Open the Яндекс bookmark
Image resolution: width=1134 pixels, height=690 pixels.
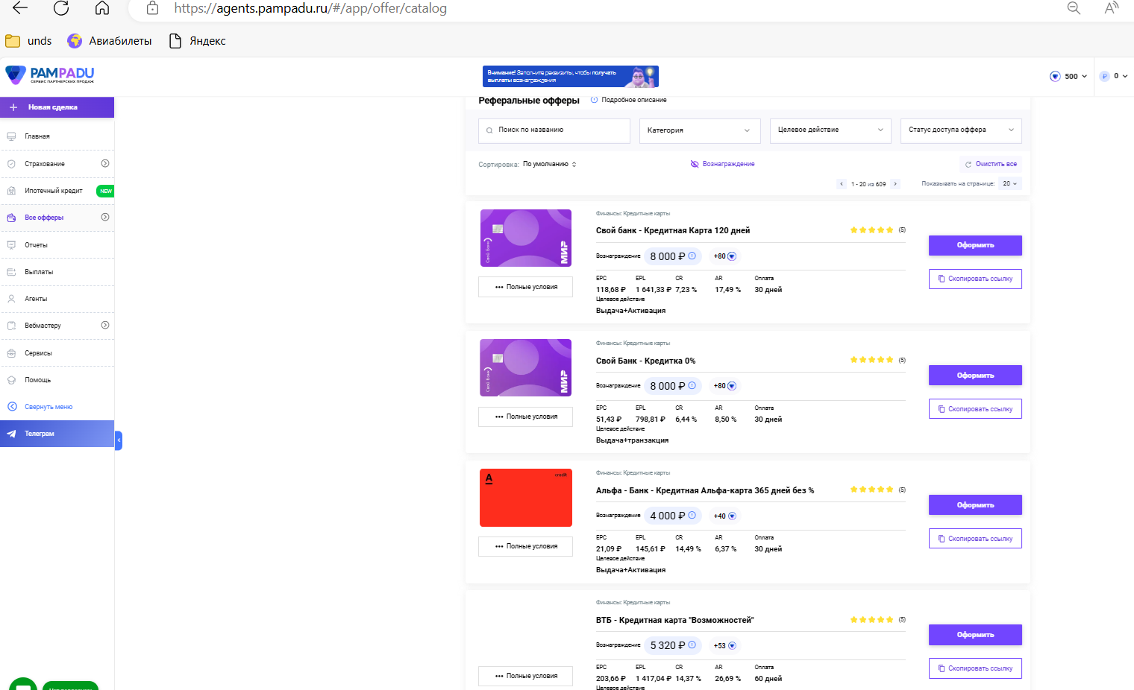point(198,41)
